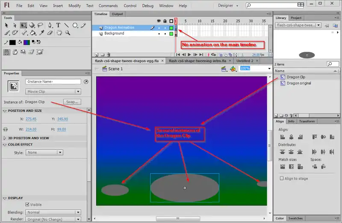Select the Paint Bucket tool
Image resolution: width=342 pixels, height=223 pixels.
point(32,33)
